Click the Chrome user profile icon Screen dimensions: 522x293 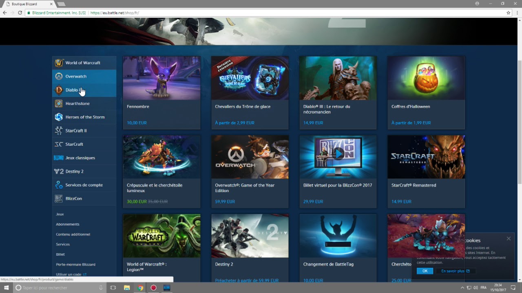coord(477,3)
